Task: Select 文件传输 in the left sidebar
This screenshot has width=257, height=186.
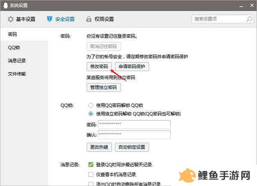Action: click(24, 74)
